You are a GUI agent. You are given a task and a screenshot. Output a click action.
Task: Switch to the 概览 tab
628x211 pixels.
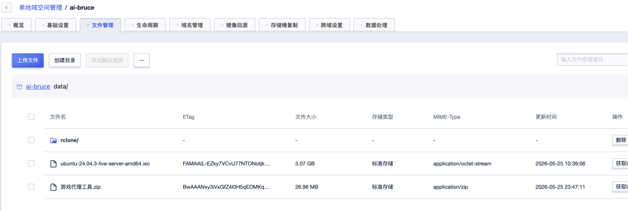coord(16,25)
